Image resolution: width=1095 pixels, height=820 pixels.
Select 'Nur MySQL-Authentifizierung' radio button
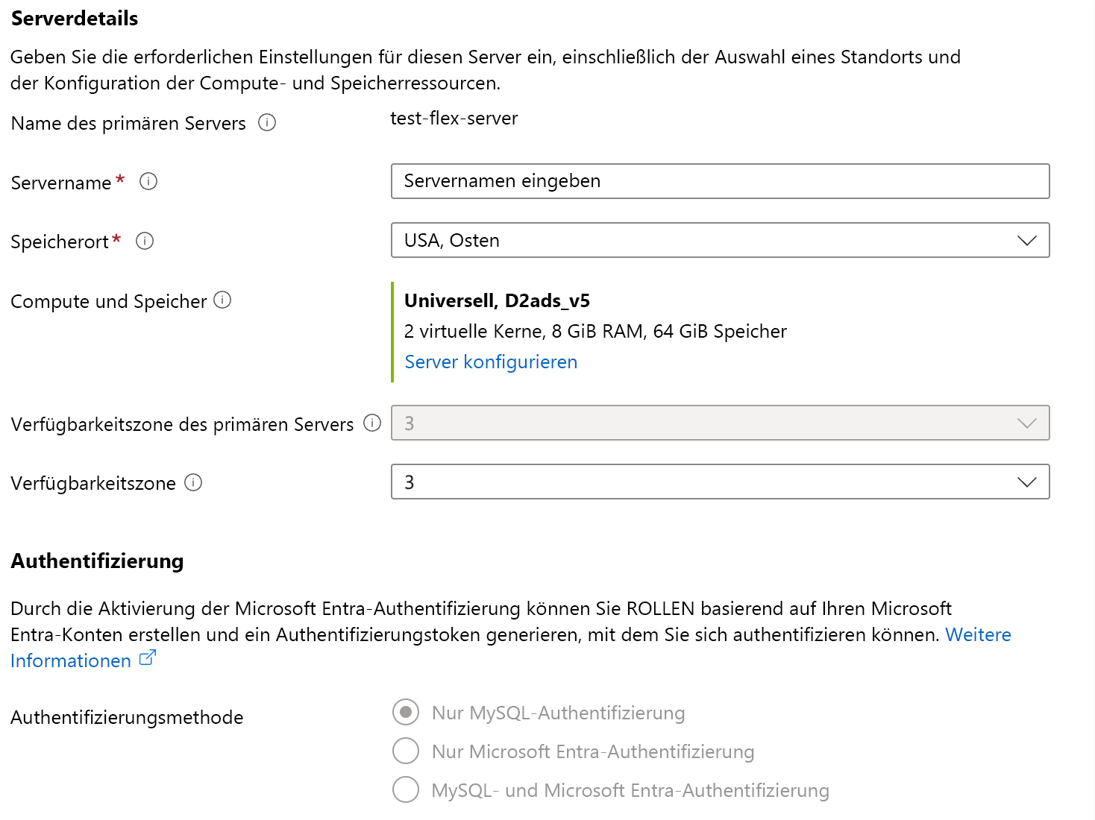(405, 713)
